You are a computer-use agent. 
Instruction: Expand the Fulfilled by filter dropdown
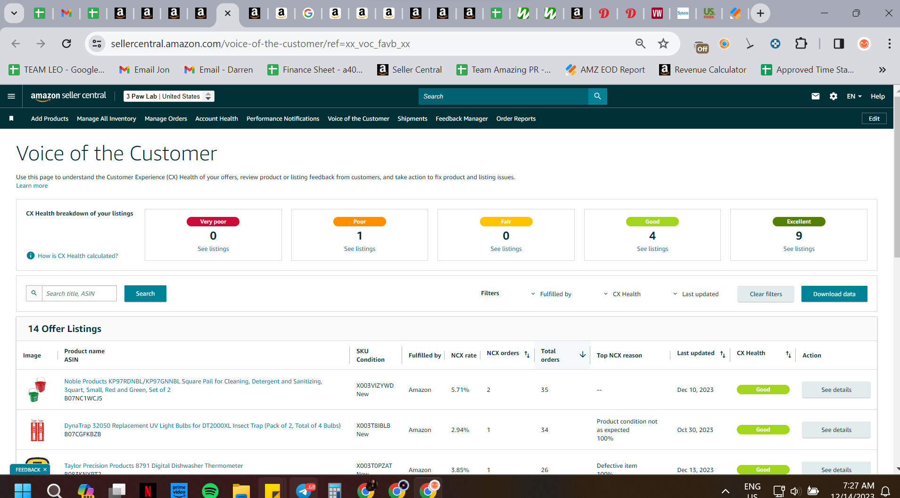pos(551,294)
